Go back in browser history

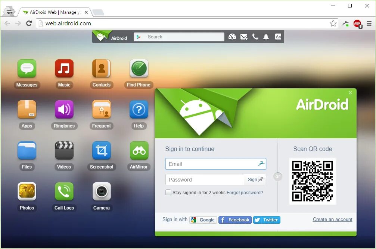pyautogui.click(x=7, y=23)
